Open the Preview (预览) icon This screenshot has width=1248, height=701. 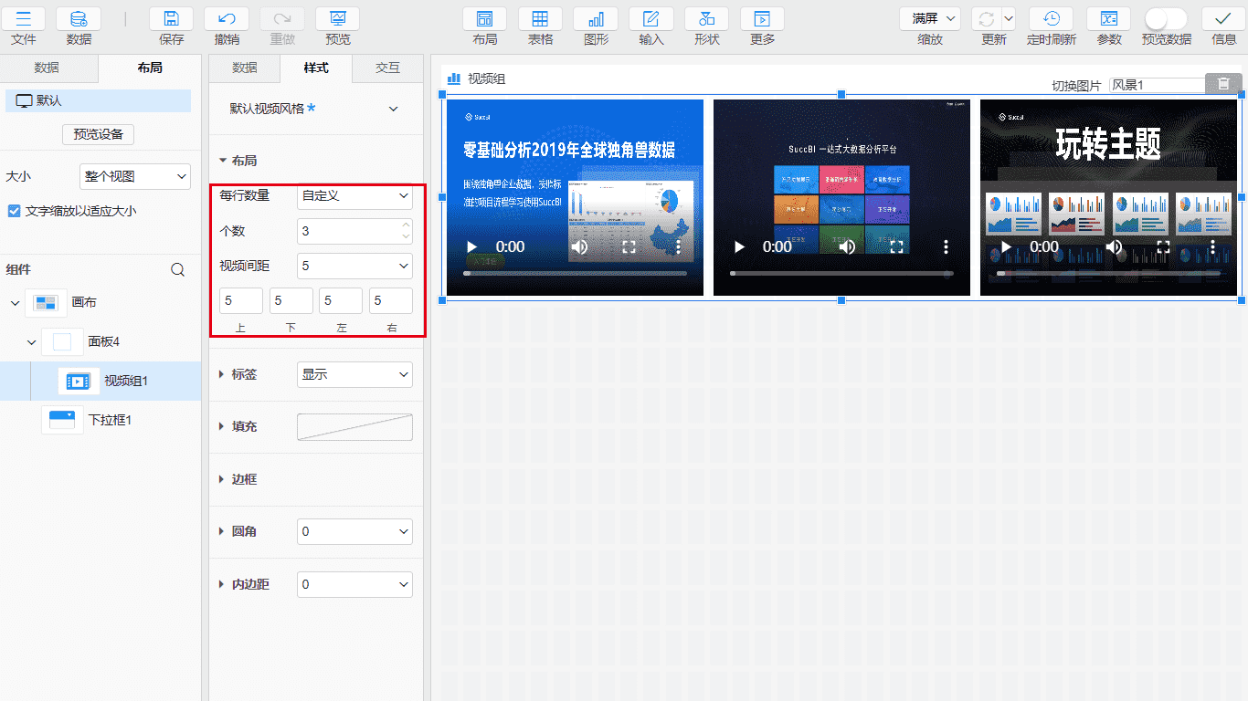point(337,19)
